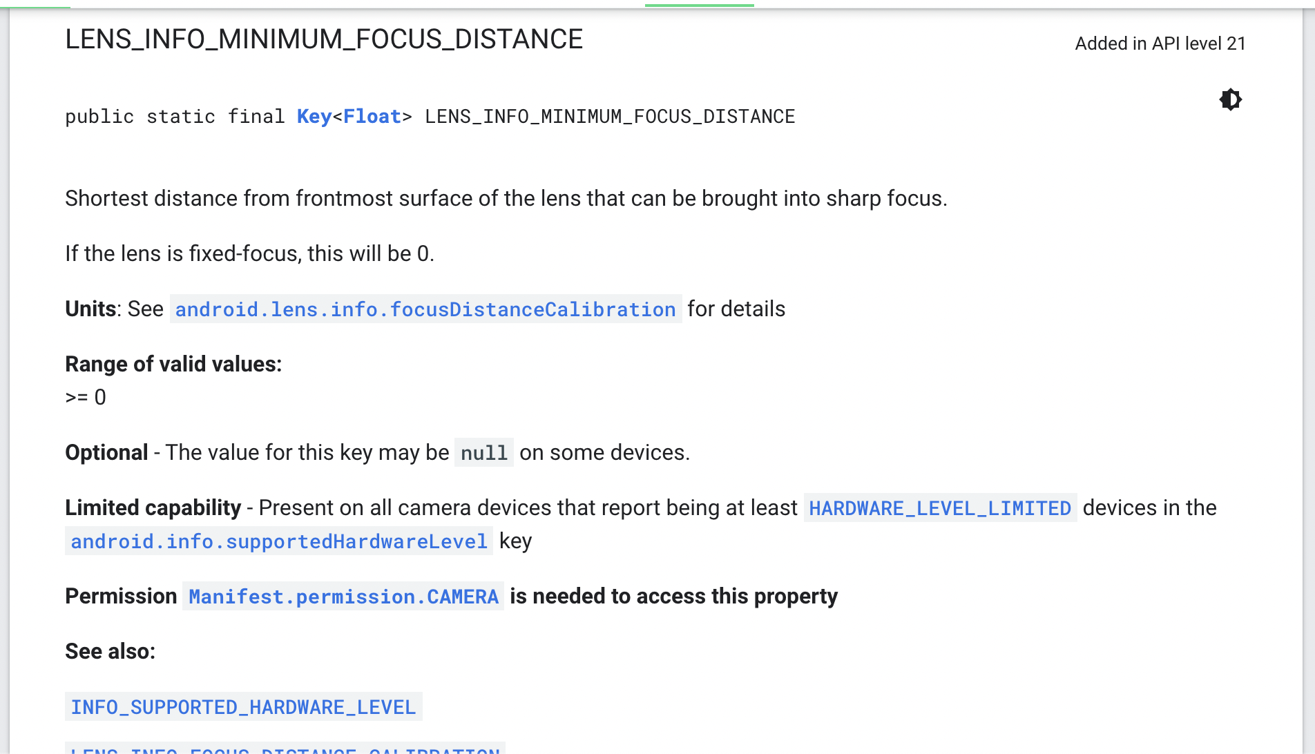Viewport: 1315px width, 754px height.
Task: Click the INFO_SUPPORTED_HARDWARE_LEVEL see-also link
Action: pos(243,707)
